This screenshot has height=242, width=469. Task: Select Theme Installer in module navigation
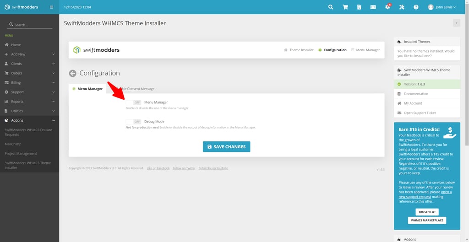pyautogui.click(x=299, y=50)
